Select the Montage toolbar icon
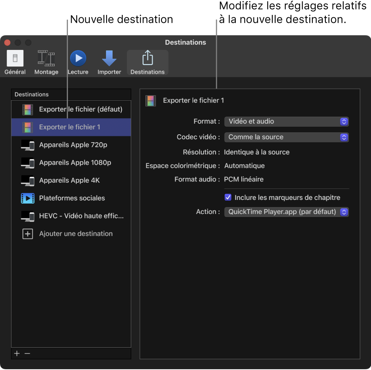This screenshot has width=371, height=370. [x=46, y=61]
